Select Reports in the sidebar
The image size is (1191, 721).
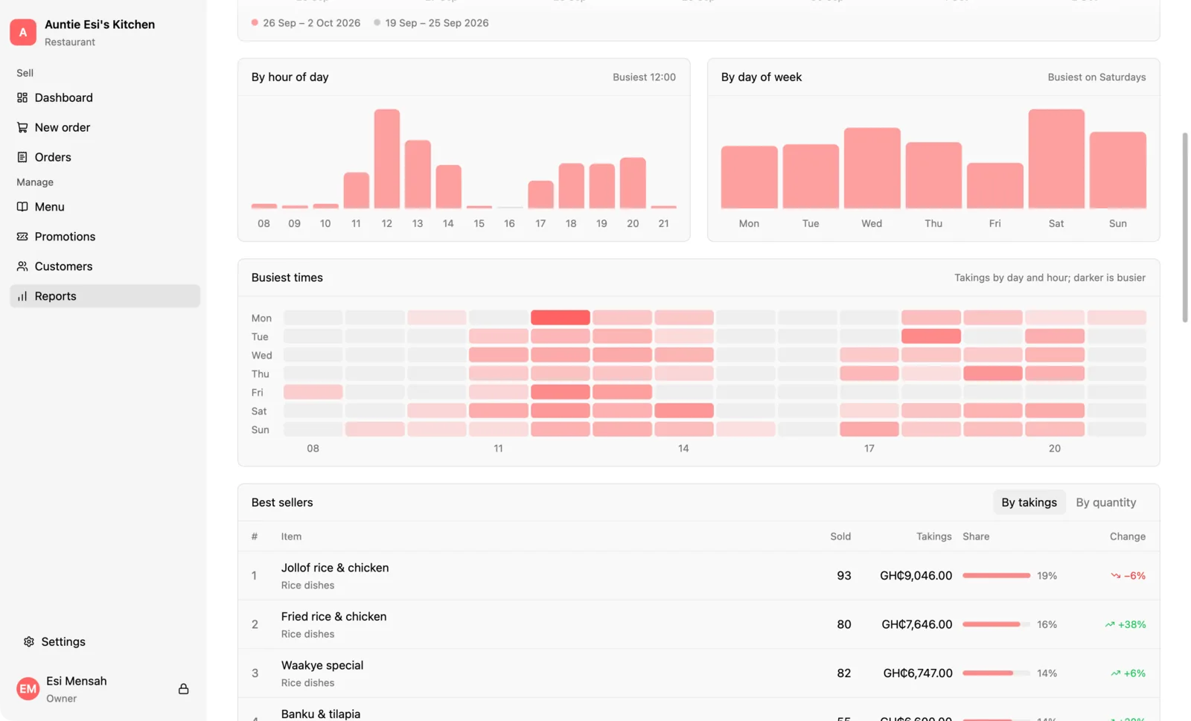(x=105, y=296)
